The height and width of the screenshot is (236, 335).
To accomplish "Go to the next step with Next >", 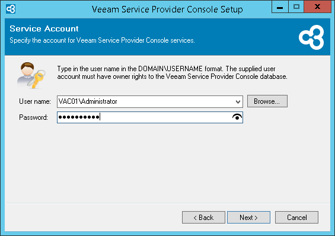I will 248,218.
